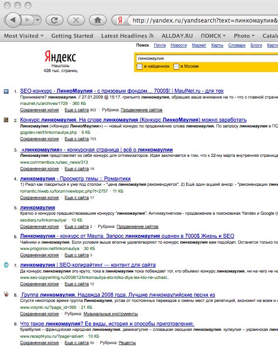The image size is (278, 349).
Task: Click 'Еще с сайта' 50 link
Action: pos(77,343)
